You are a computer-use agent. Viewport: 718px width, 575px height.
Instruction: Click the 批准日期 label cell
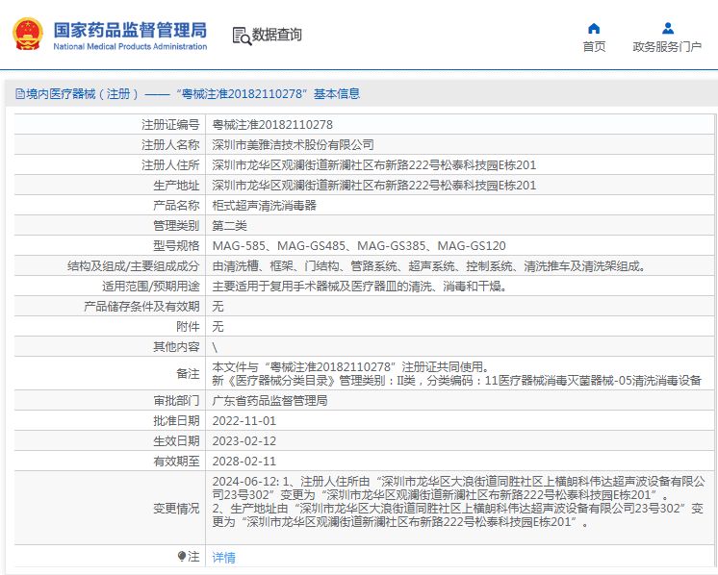click(x=110, y=421)
